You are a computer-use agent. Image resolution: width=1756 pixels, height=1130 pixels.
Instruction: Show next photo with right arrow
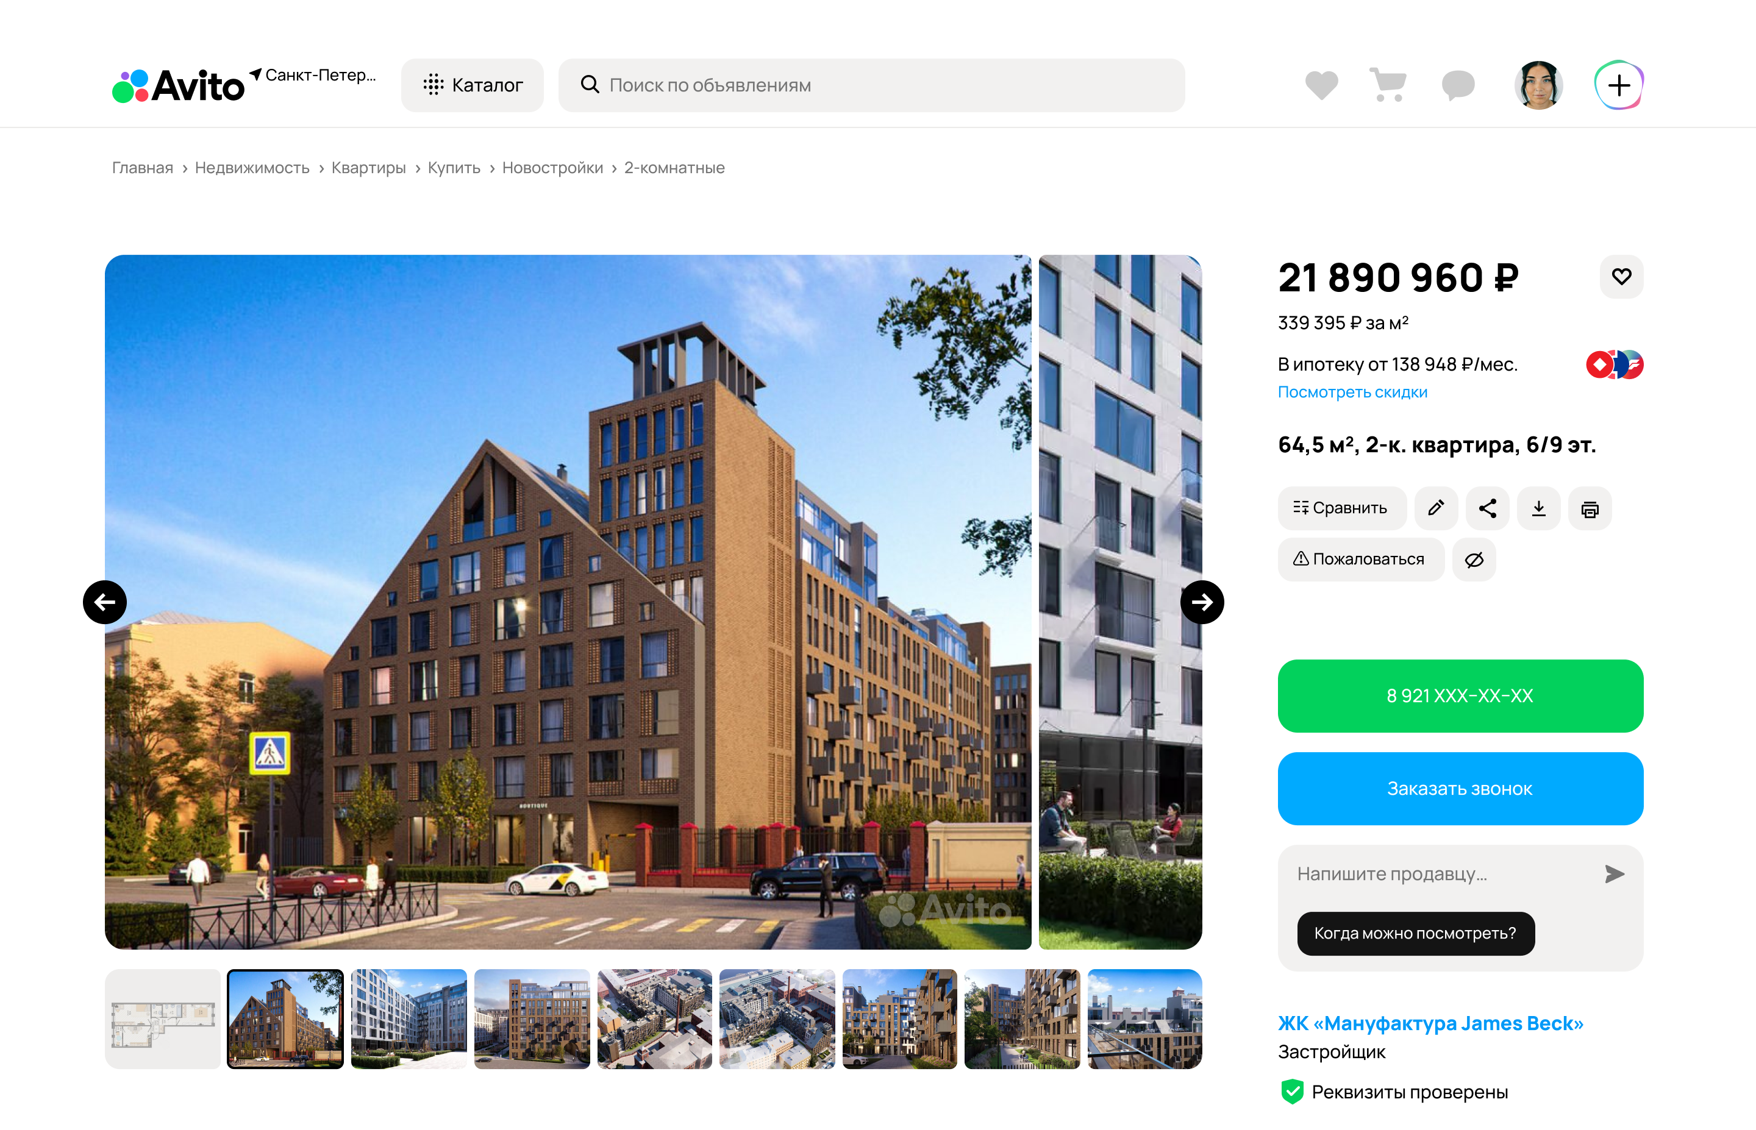pyautogui.click(x=1201, y=602)
